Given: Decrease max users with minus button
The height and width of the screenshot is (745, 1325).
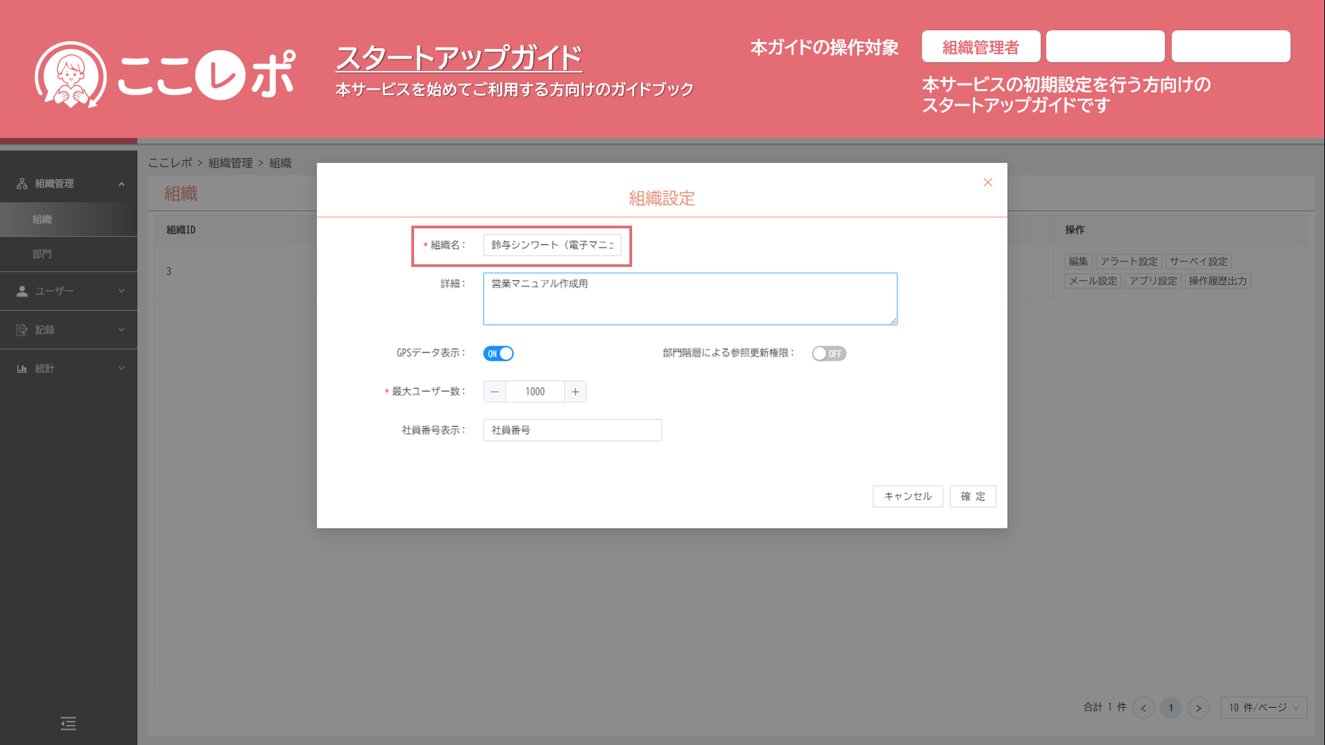Looking at the screenshot, I should (x=494, y=391).
